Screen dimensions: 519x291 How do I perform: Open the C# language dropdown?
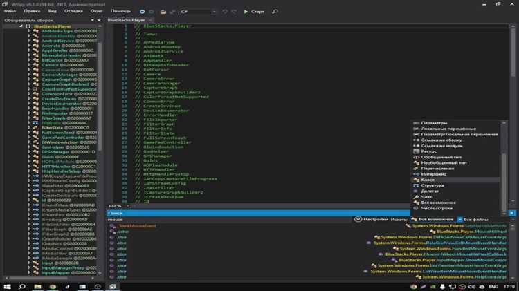199,12
